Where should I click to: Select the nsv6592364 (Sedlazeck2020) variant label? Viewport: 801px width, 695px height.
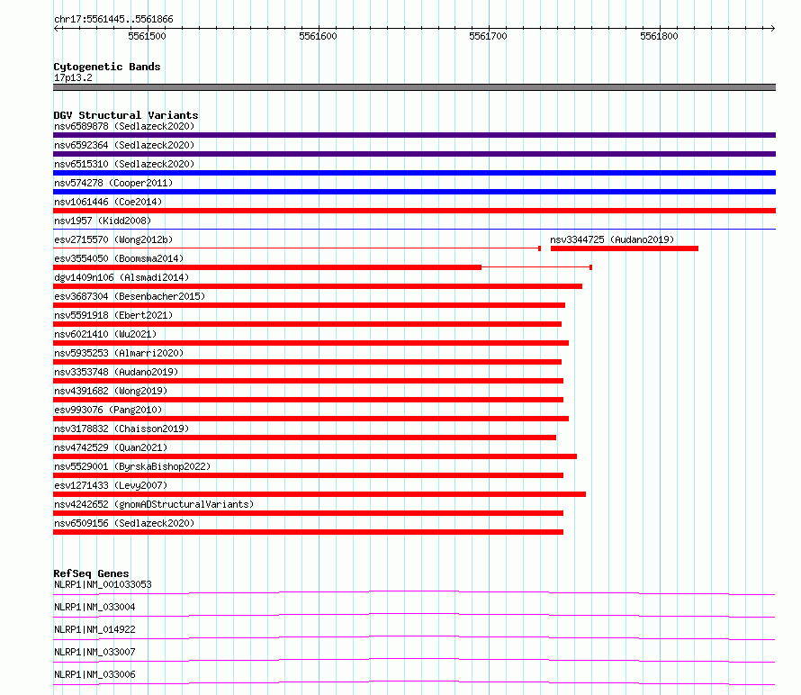pyautogui.click(x=124, y=145)
